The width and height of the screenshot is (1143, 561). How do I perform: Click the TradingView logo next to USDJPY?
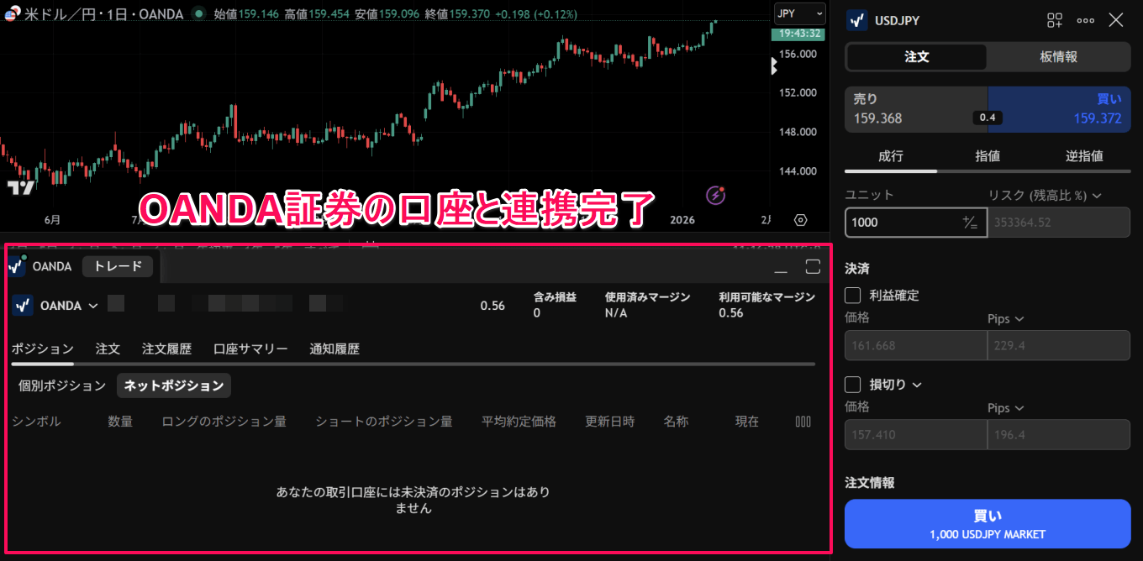857,19
